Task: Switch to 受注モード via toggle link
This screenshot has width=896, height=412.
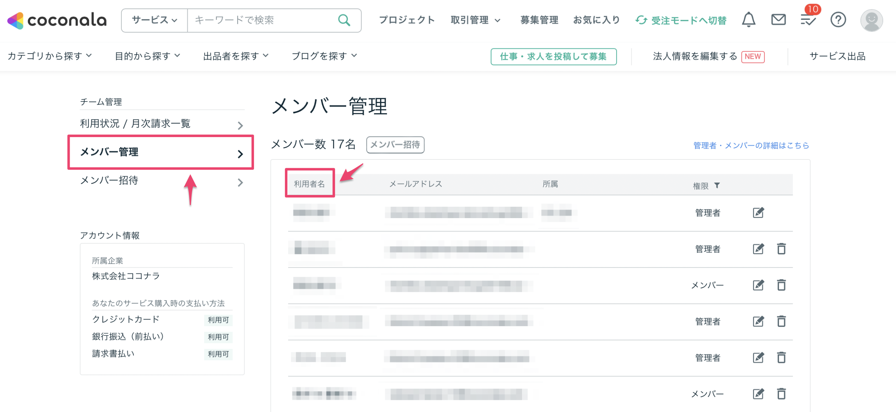Action: 681,20
